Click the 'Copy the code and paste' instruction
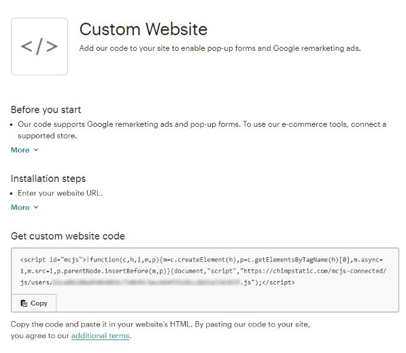 tap(160, 330)
